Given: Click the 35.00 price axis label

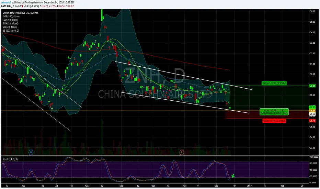Looking at the screenshot, I should coord(312,22).
